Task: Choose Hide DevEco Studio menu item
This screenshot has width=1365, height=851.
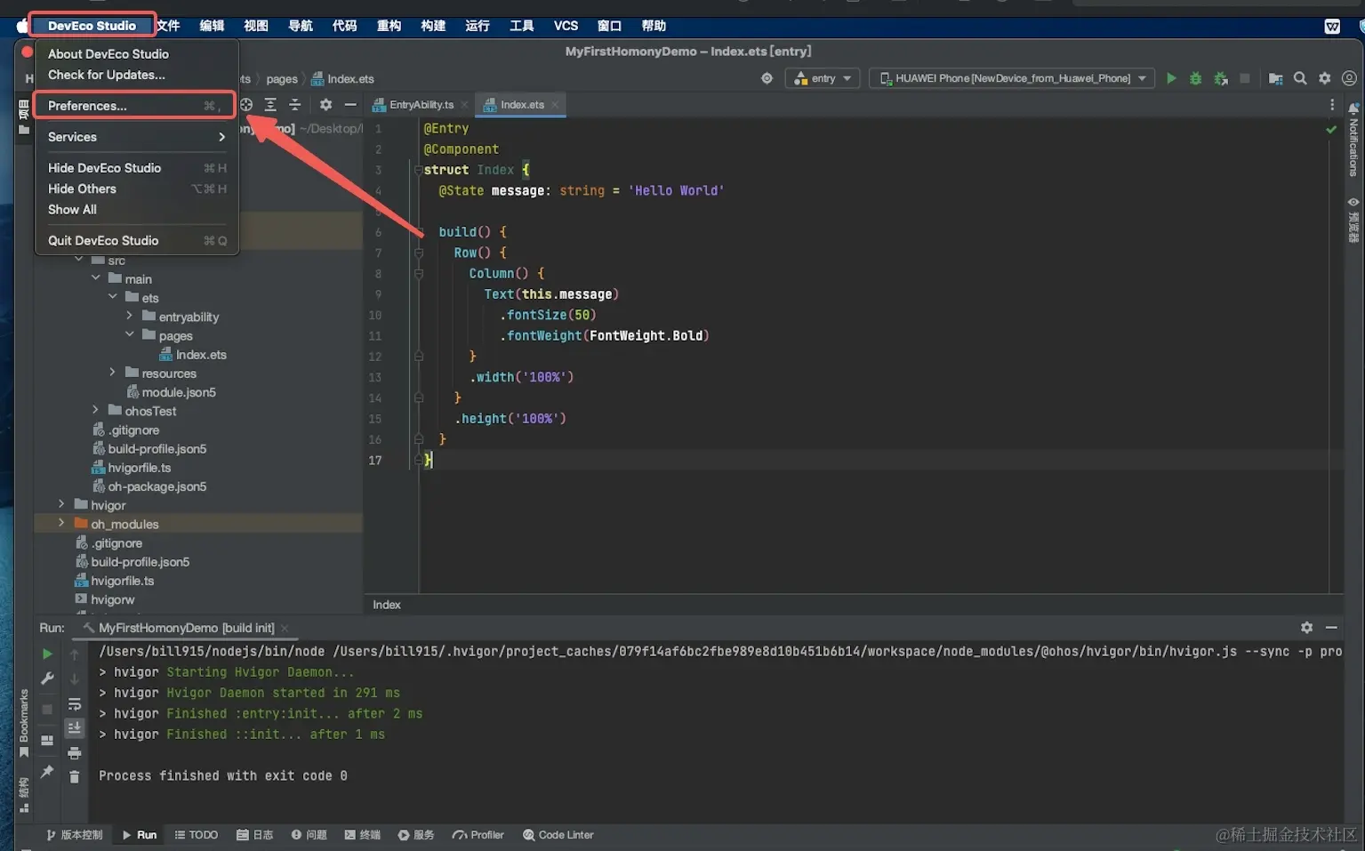Action: point(135,168)
